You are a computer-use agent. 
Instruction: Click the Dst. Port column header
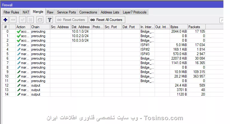131,27
